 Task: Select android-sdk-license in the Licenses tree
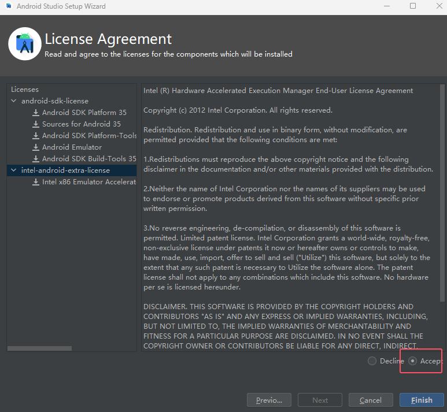(x=55, y=101)
